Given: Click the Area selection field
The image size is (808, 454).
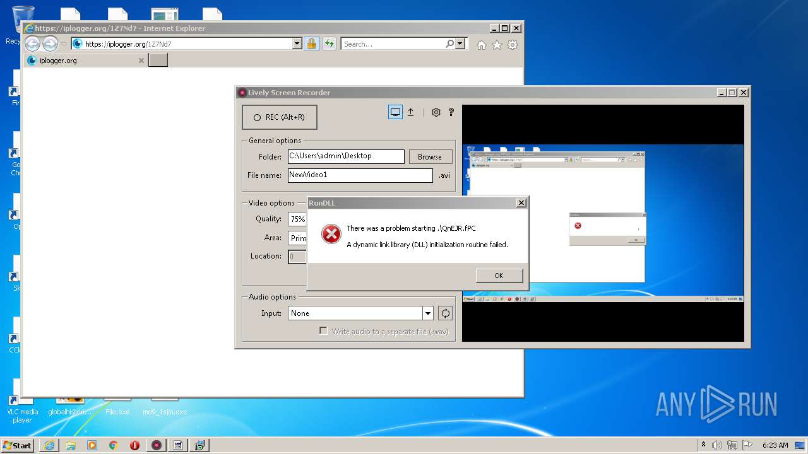Looking at the screenshot, I should pyautogui.click(x=297, y=238).
